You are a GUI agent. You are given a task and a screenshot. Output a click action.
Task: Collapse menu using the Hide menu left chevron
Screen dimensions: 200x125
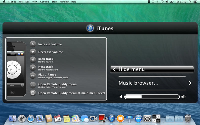(114, 69)
